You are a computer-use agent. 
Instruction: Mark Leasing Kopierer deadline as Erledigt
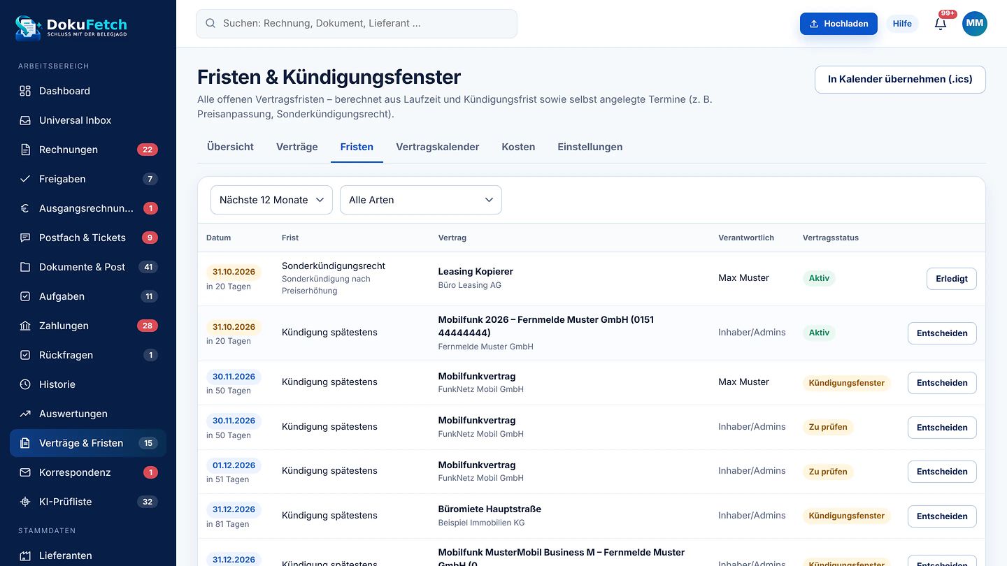[x=952, y=279]
